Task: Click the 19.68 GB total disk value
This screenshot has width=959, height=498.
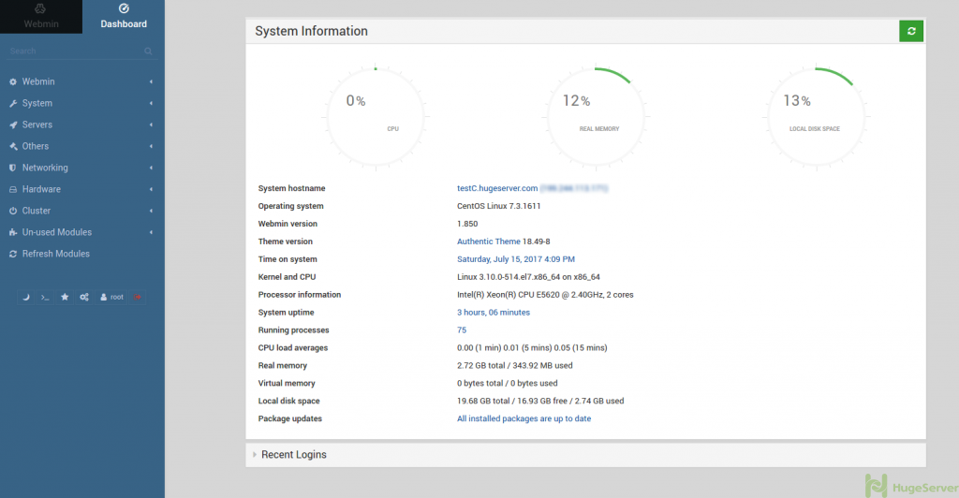Action: pos(483,401)
